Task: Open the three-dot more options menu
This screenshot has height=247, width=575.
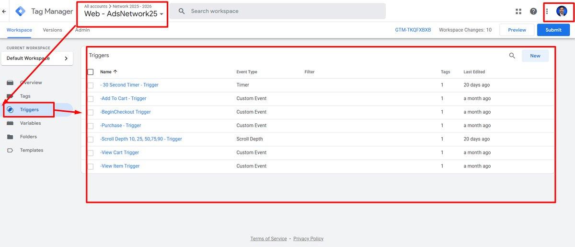Action: pyautogui.click(x=547, y=11)
